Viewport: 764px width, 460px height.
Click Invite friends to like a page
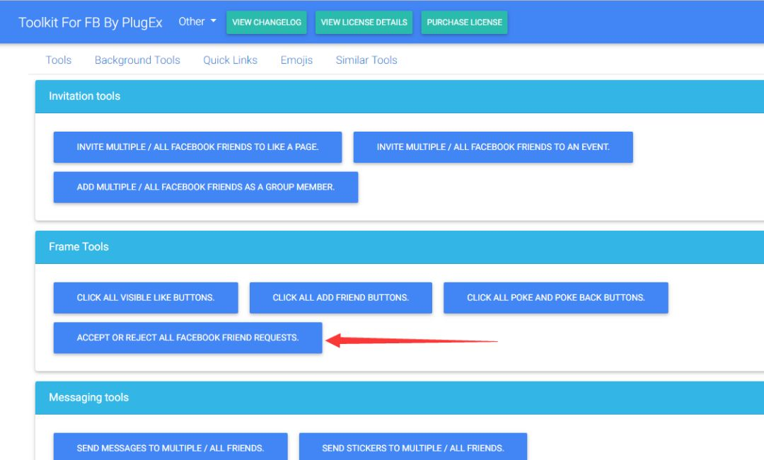[197, 147]
